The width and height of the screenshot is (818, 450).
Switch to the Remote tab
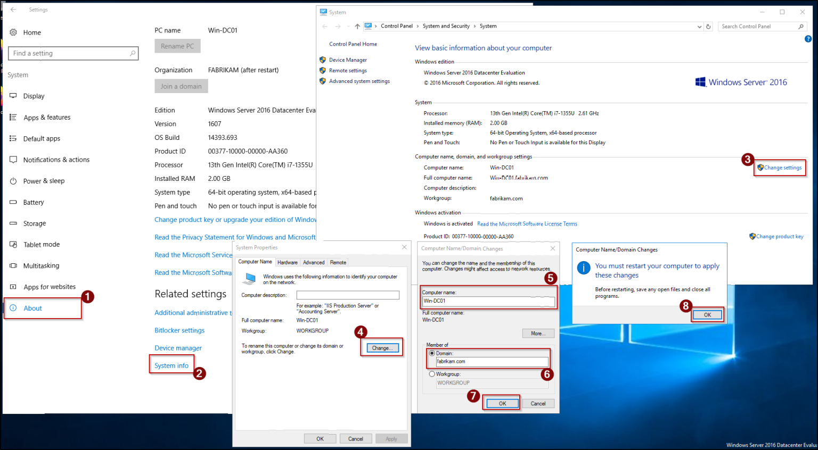click(338, 262)
